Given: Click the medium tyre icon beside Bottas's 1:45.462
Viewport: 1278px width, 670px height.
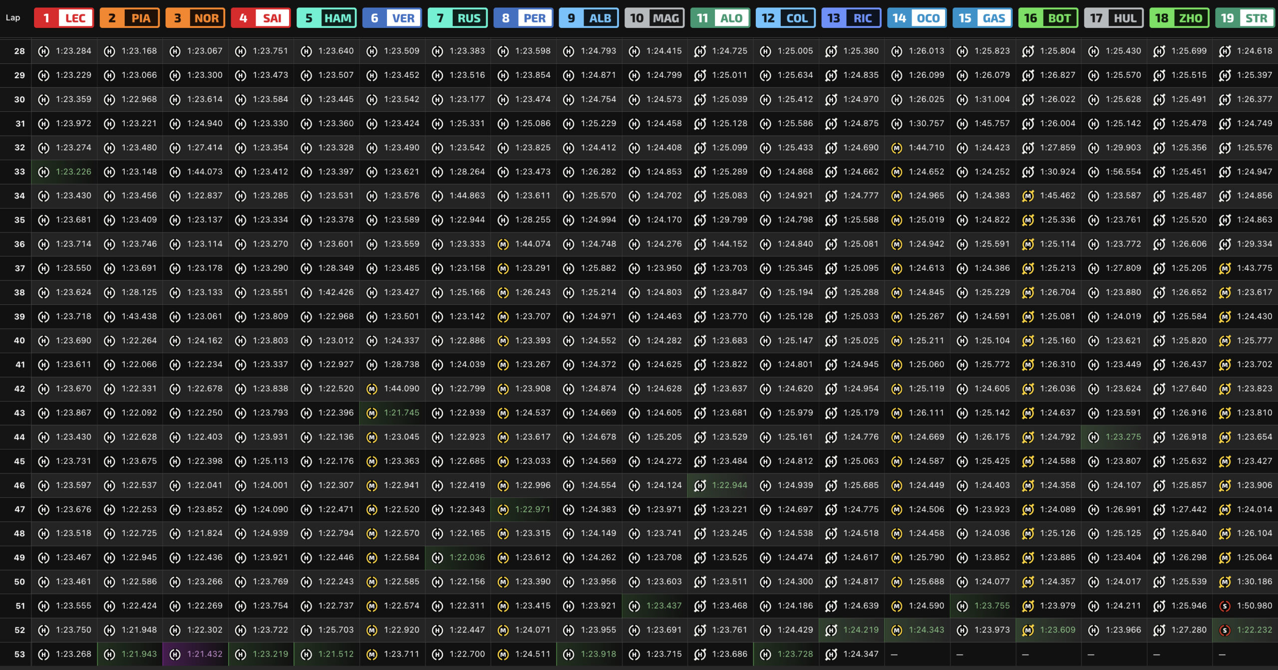Looking at the screenshot, I should point(1027,196).
